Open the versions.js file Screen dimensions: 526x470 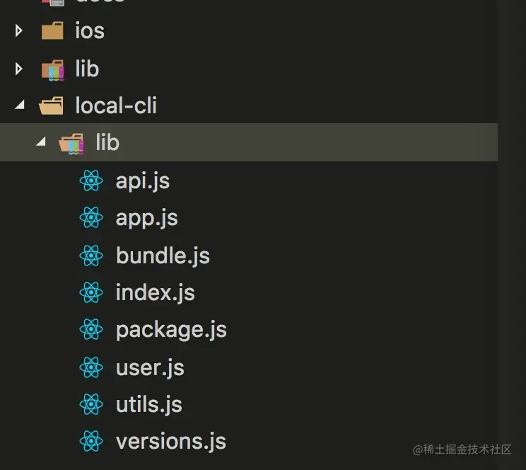[171, 442]
